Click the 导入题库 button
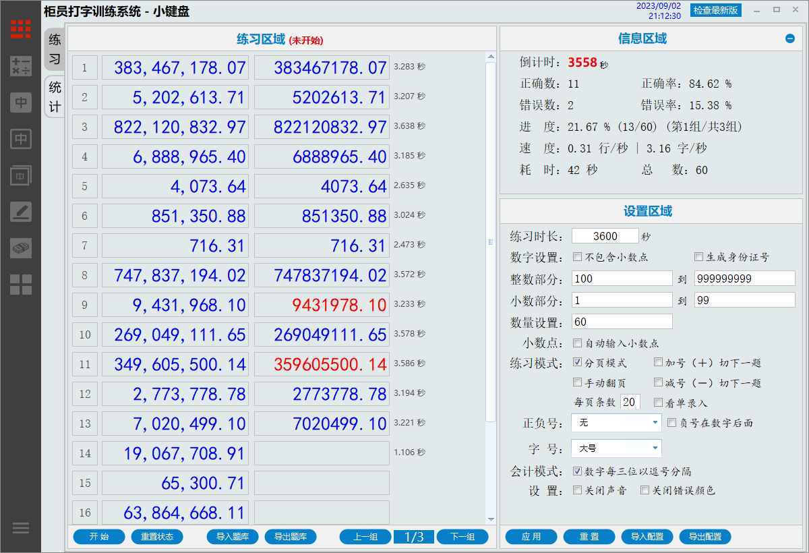 233,537
